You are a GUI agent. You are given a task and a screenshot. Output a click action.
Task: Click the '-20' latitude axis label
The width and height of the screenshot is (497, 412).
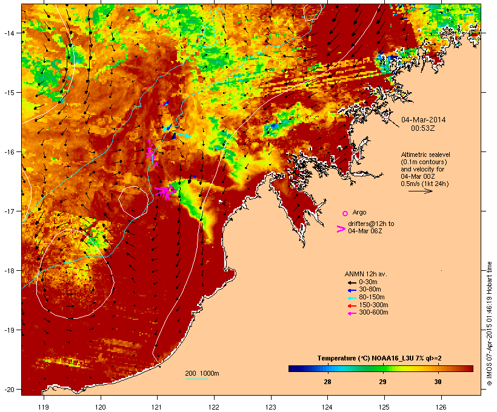pos(8,389)
